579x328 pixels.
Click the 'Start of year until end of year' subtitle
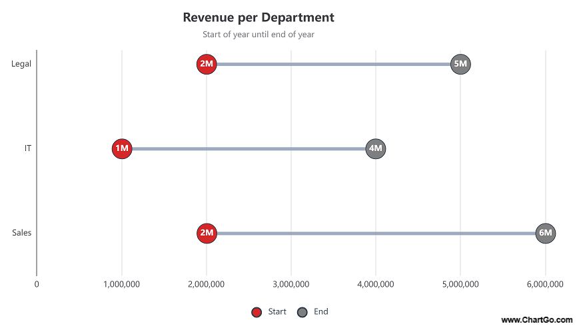coord(259,35)
